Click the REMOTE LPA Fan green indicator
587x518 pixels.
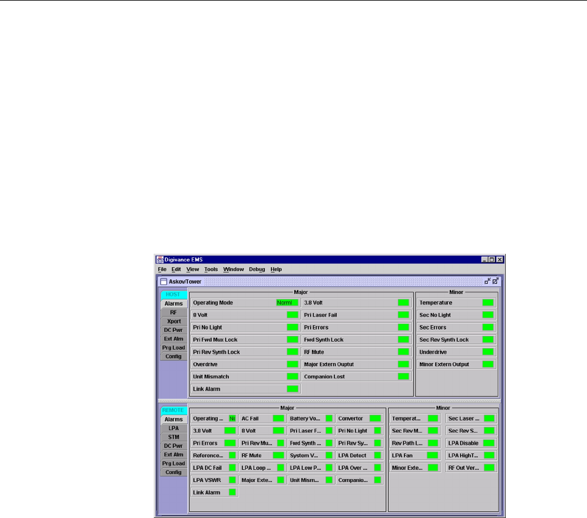tap(433, 456)
